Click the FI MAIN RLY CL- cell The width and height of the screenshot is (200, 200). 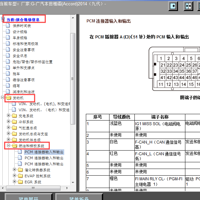pyautogui.click(x=160, y=182)
